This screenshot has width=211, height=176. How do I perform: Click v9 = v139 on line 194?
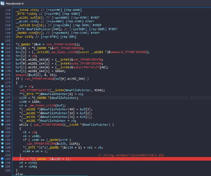(28, 163)
